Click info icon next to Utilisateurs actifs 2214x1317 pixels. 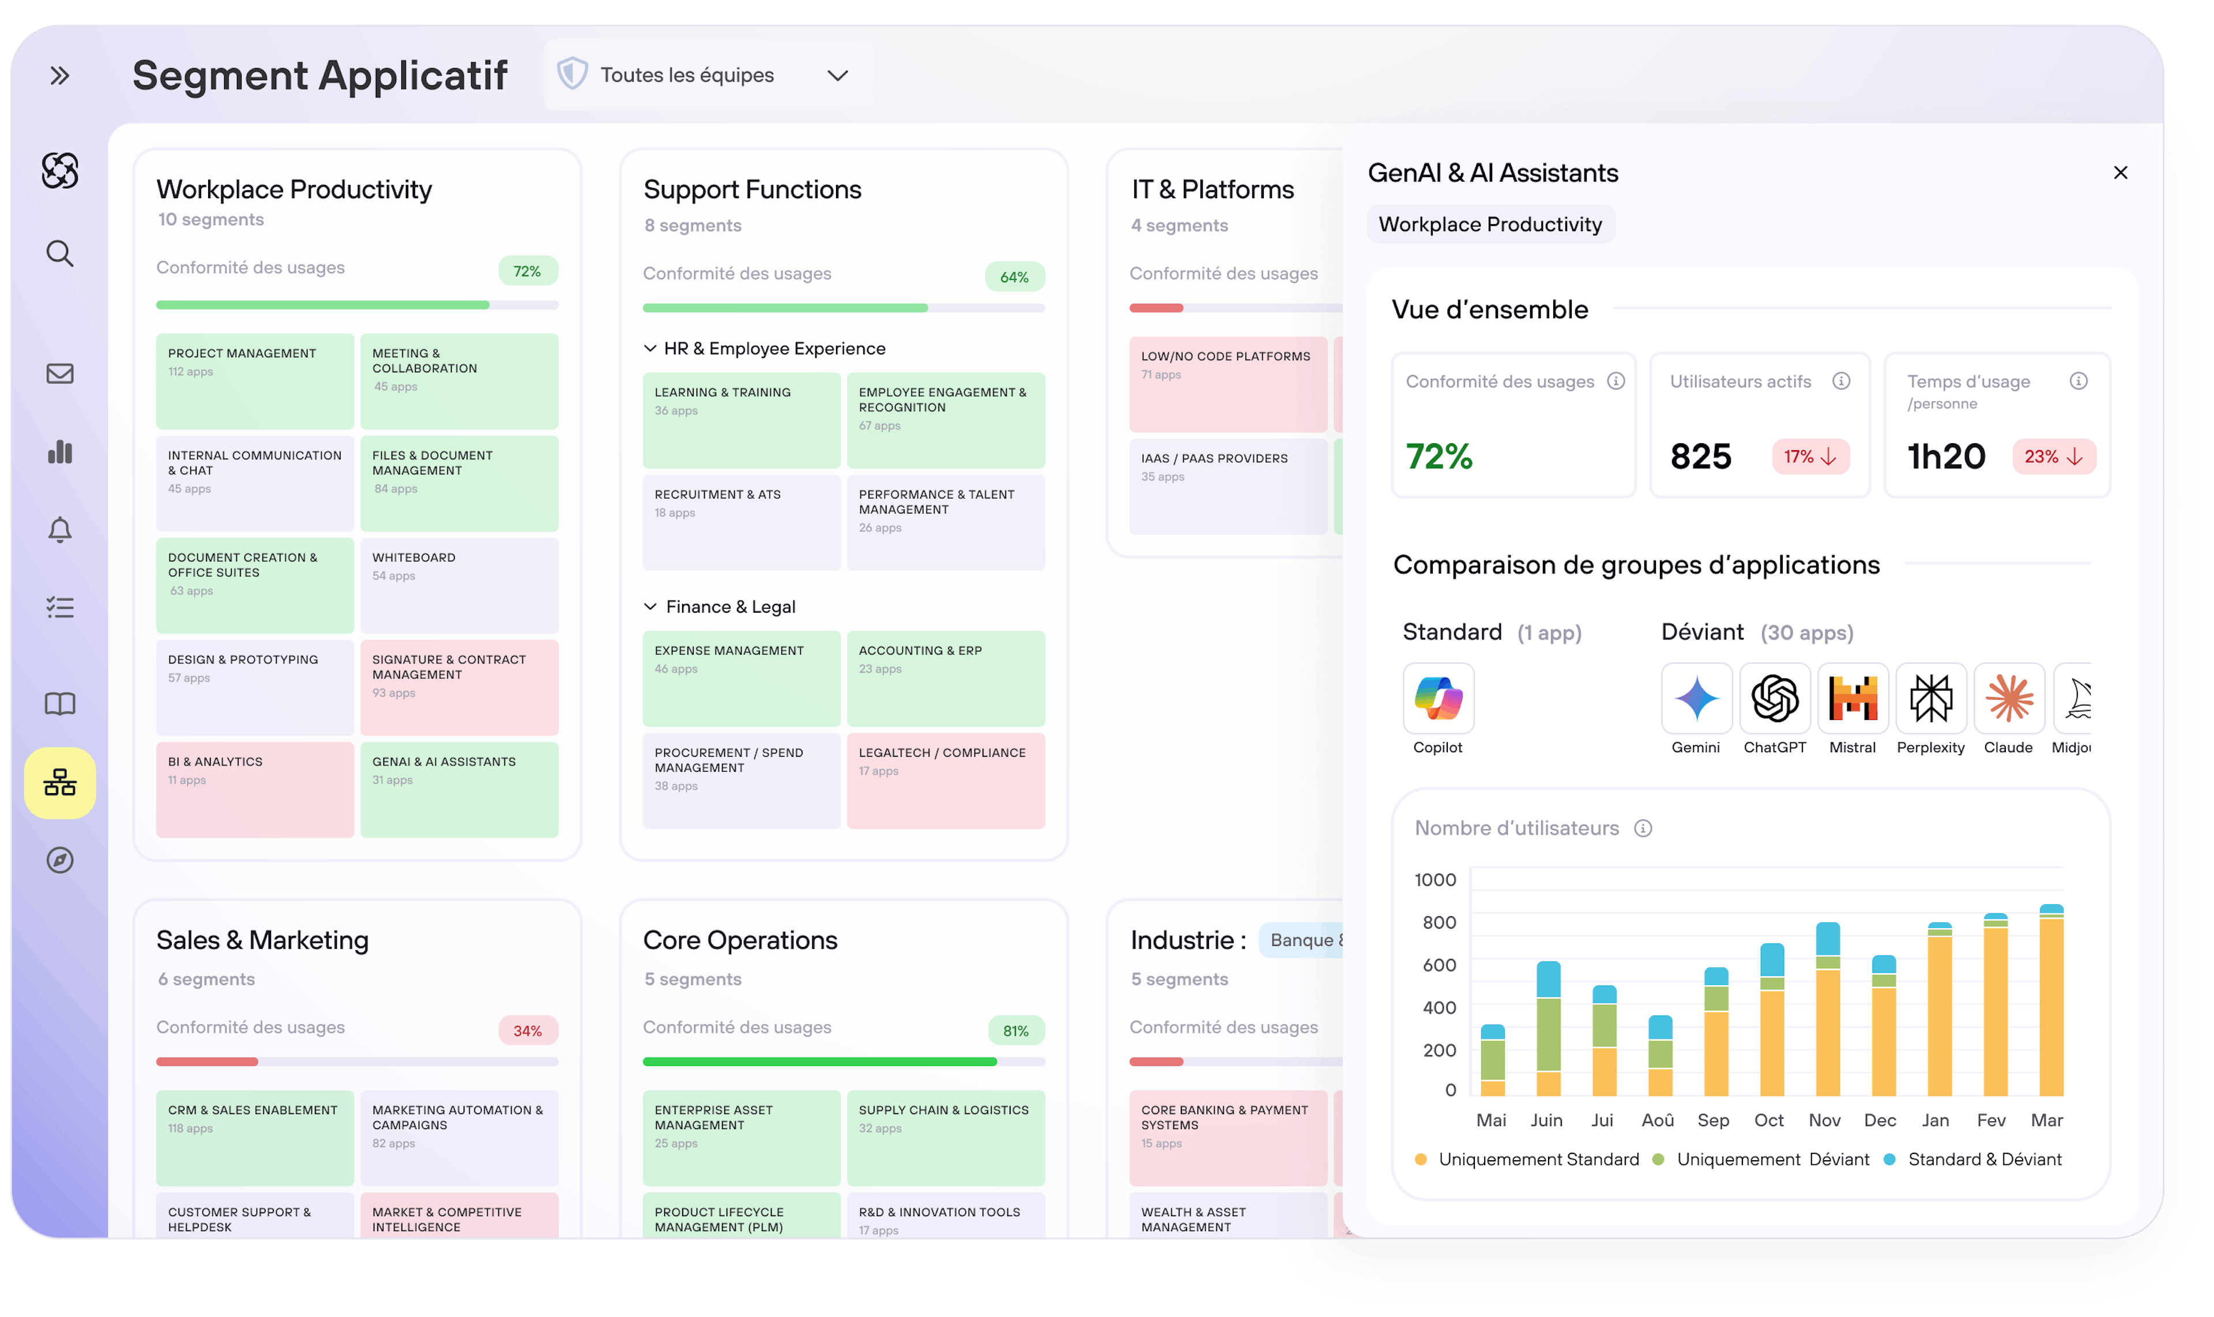pos(1841,381)
